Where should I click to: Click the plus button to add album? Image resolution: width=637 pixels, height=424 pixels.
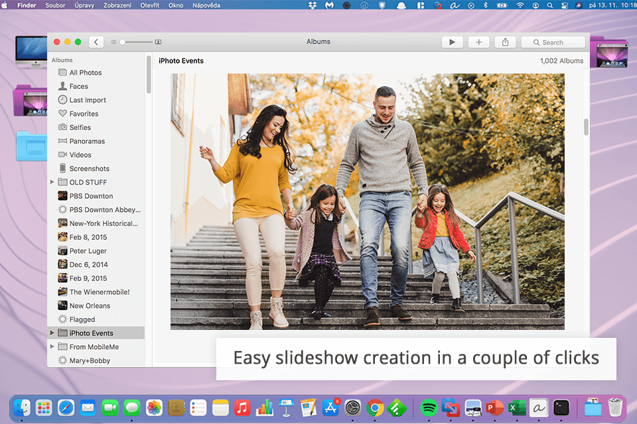[478, 42]
